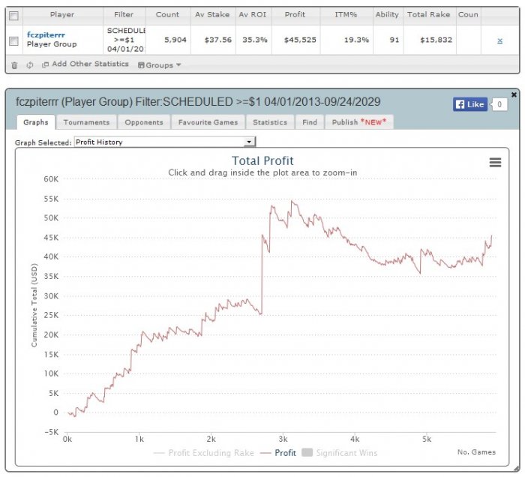Expand the Groups dropdown arrow
This screenshot has height=477, width=525.
(178, 65)
